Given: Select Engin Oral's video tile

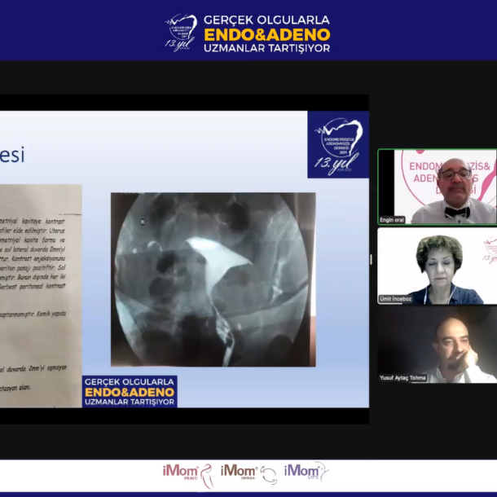Looking at the screenshot, I should [436, 186].
